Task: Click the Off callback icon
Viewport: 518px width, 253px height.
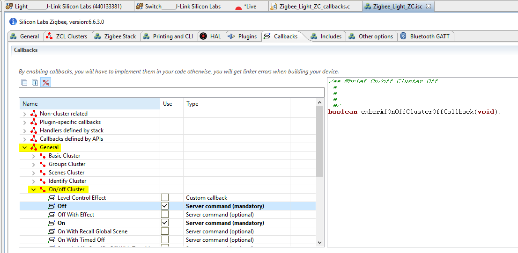Action: 52,206
